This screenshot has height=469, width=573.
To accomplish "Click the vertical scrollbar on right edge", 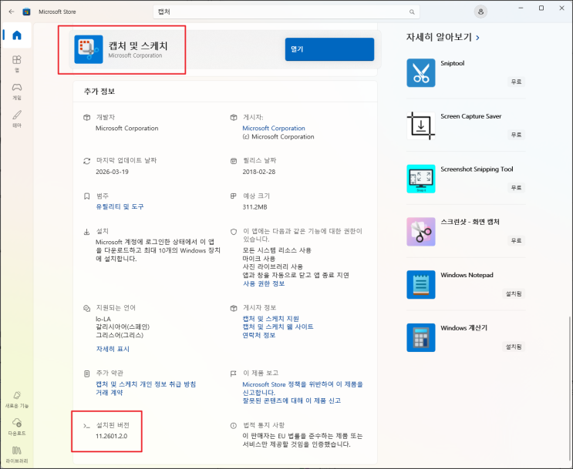I will (x=569, y=390).
